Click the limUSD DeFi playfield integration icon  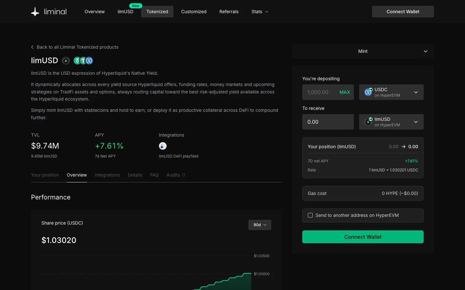pyautogui.click(x=163, y=146)
